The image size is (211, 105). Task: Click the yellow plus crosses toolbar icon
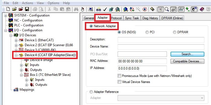pyautogui.click(x=152, y=9)
